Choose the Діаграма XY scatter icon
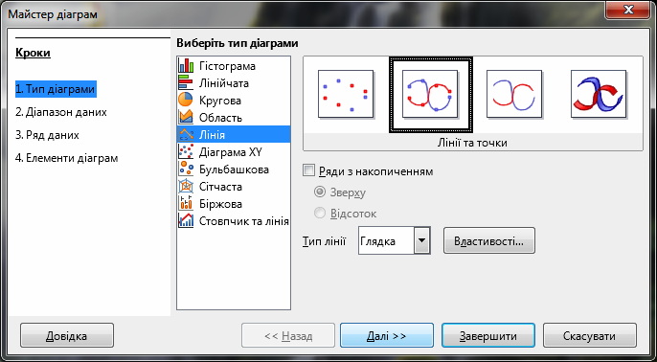Image resolution: width=657 pixels, height=362 pixels. coord(186,152)
